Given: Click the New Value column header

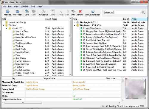Looking at the screenshot, I should [111, 79].
